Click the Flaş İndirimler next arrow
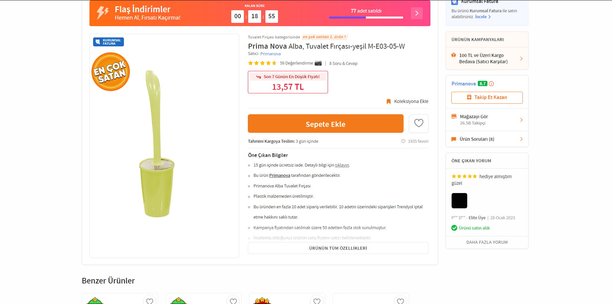Image resolution: width=612 pixels, height=304 pixels. tap(417, 13)
